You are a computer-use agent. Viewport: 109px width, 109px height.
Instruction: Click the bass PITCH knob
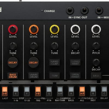[x=96, y=46]
